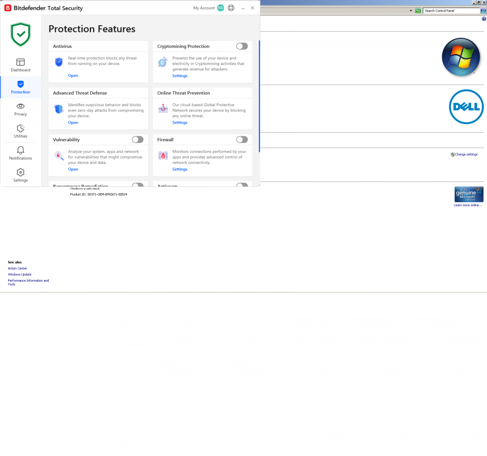The image size is (487, 456).
Task: Click the Search Control Panel field
Action: click(x=451, y=10)
